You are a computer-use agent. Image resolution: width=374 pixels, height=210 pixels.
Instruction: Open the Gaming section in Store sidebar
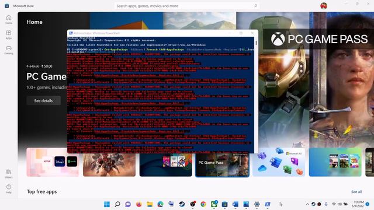9,50
